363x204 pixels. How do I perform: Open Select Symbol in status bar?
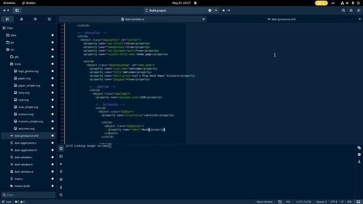click(x=265, y=202)
